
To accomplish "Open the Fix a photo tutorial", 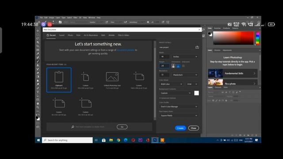I will 233,82.
